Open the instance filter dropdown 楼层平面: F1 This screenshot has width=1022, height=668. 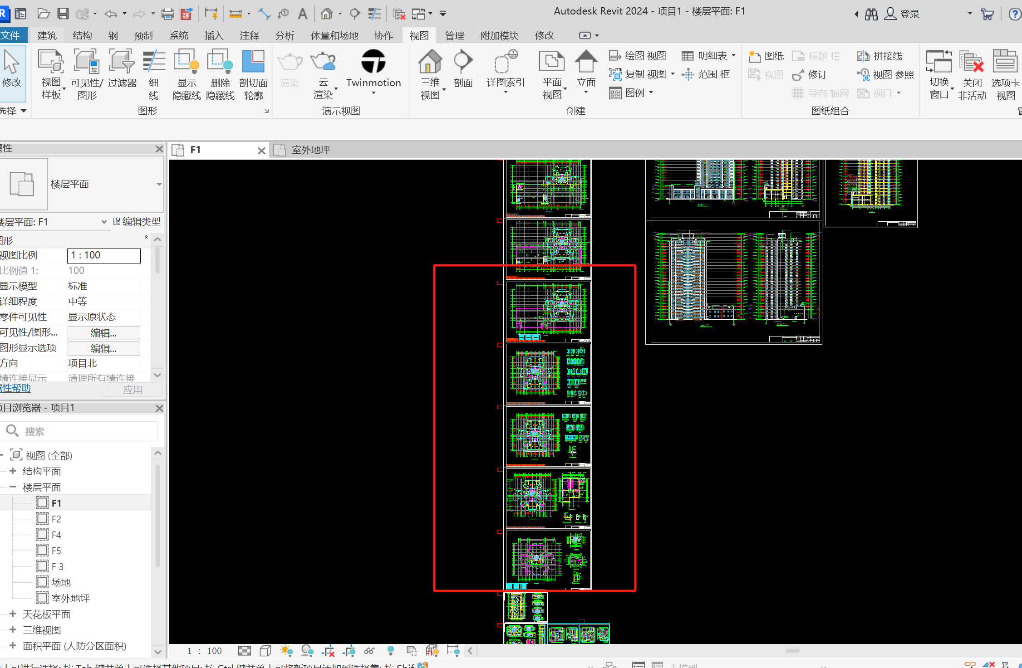click(104, 222)
